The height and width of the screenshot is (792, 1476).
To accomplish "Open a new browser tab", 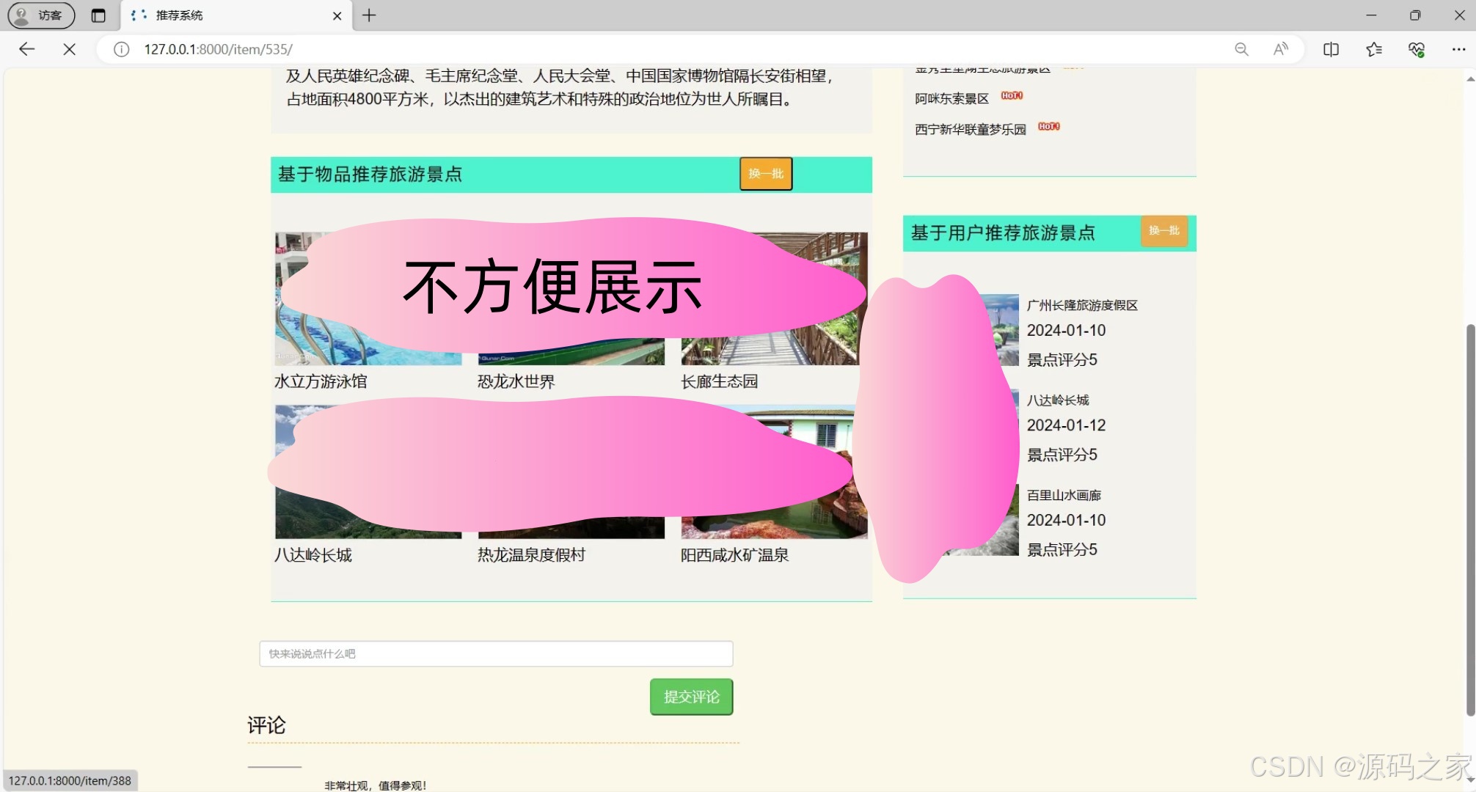I will coord(369,15).
